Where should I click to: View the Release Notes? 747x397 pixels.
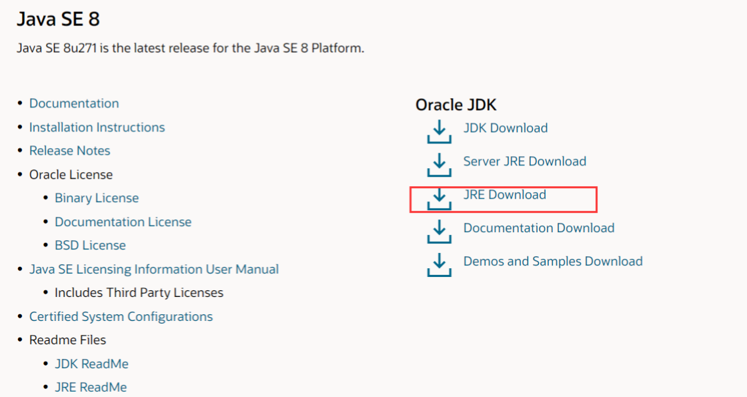pos(70,151)
